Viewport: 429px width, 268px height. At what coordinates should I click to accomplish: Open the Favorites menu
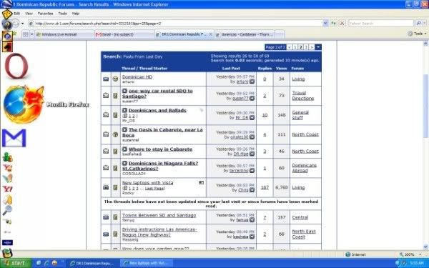coord(46,14)
